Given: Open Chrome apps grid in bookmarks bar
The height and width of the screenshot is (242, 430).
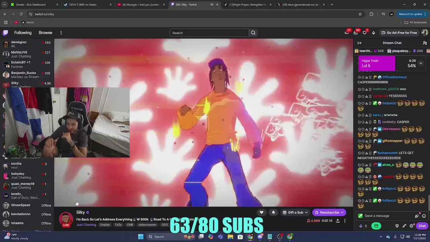Looking at the screenshot, I should tap(6, 22).
